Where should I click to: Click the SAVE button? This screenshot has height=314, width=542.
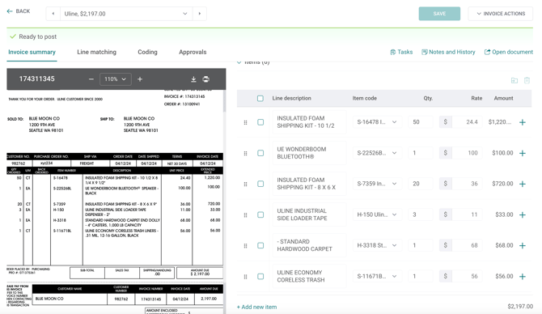(439, 14)
